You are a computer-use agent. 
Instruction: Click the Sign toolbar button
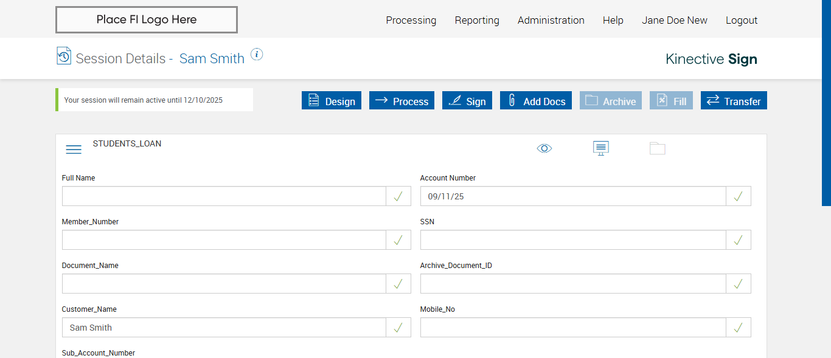pos(467,101)
